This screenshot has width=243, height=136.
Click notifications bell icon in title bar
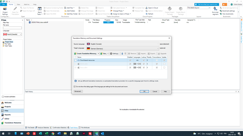pos(224,5)
